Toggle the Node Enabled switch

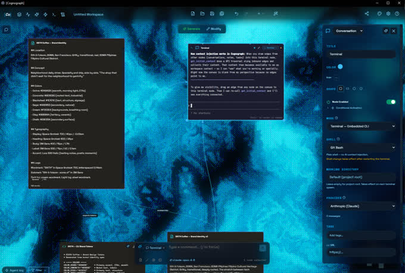click(391, 102)
